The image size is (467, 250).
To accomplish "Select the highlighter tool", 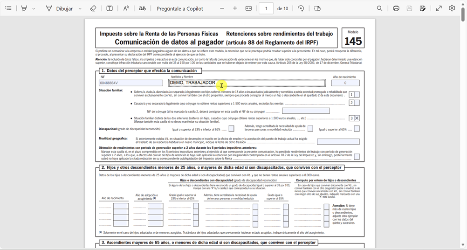I will [24, 8].
